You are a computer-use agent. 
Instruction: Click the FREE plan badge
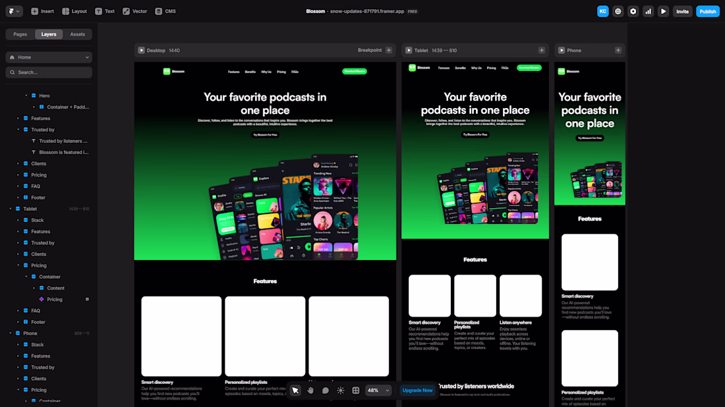(x=413, y=12)
